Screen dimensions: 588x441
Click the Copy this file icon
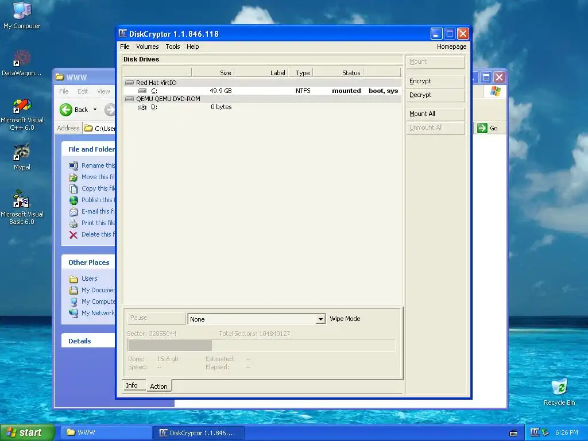[73, 188]
